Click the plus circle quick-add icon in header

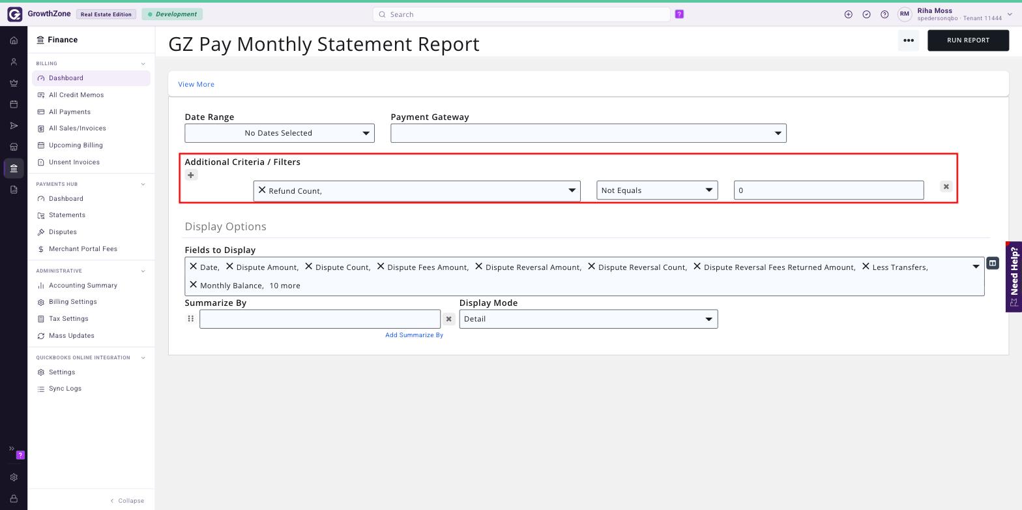pyautogui.click(x=848, y=14)
